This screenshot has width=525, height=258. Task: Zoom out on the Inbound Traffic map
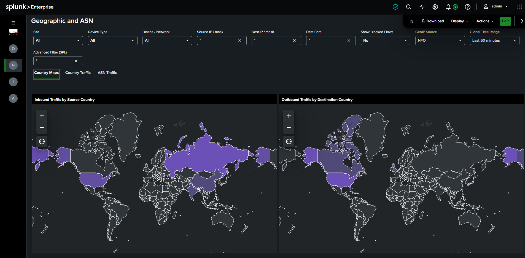pos(42,128)
